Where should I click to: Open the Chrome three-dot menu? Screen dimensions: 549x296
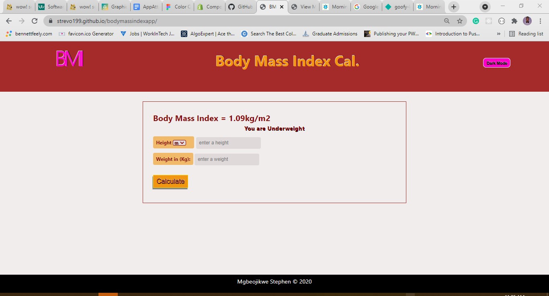pyautogui.click(x=540, y=21)
